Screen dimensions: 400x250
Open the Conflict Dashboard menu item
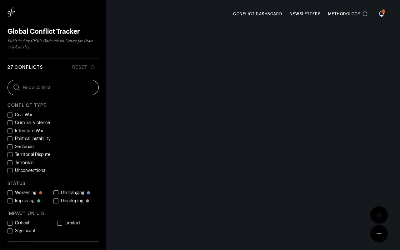[257, 14]
